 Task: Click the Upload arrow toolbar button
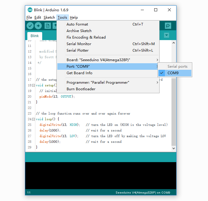pyautogui.click(x=38, y=26)
